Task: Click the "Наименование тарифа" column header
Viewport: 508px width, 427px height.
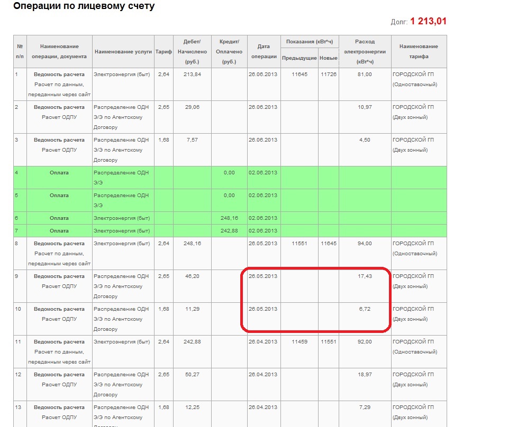Action: tap(419, 51)
